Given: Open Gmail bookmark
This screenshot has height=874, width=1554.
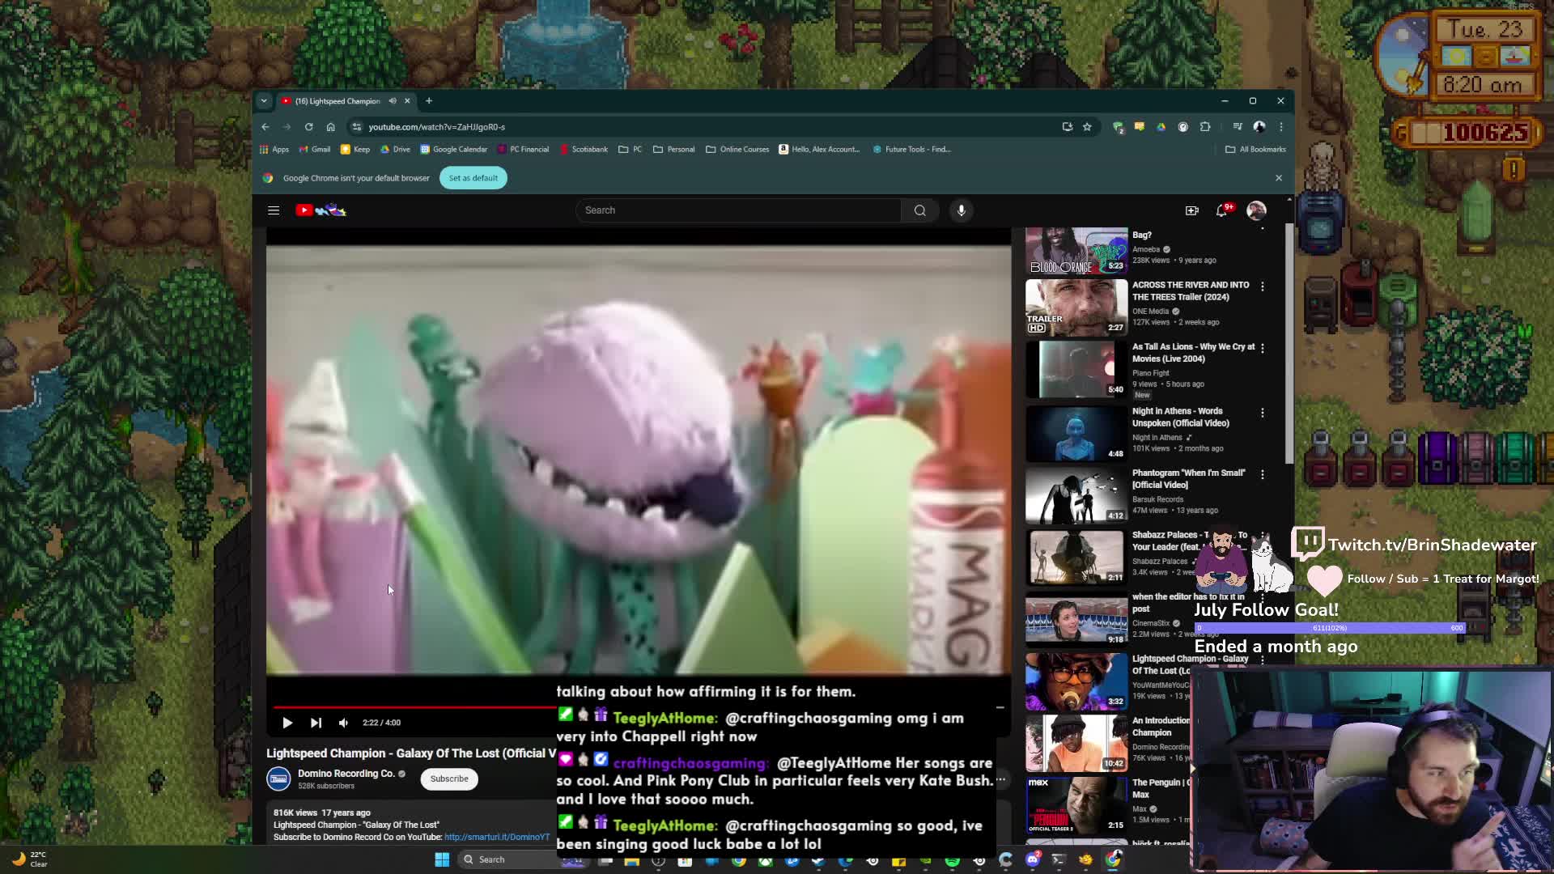Looking at the screenshot, I should pos(315,150).
